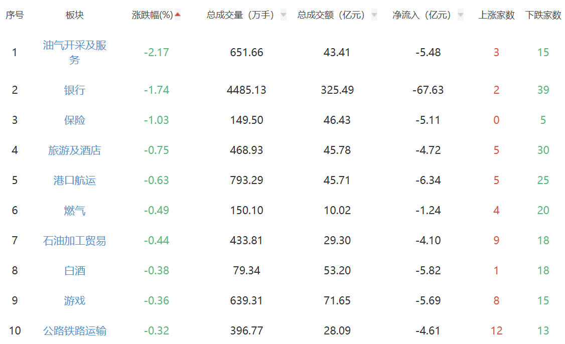Click the 涨跌幅(%) column header
This screenshot has width=565, height=344.
153,15
